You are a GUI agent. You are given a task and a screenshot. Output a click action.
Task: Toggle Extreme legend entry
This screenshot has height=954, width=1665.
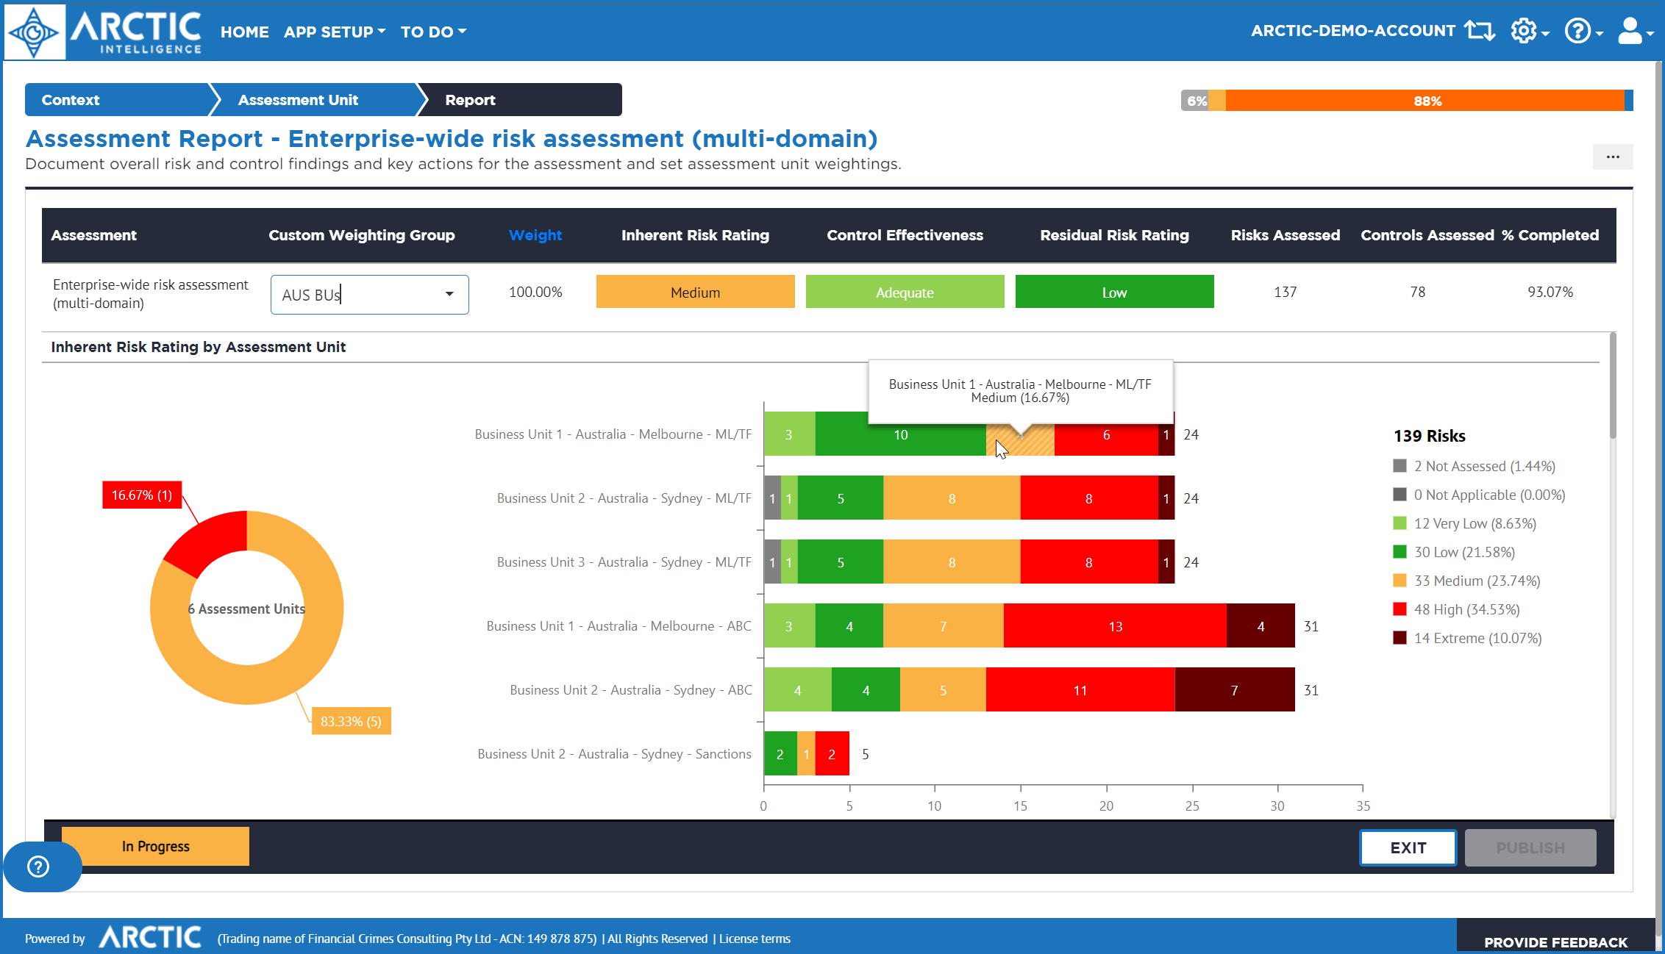point(1467,638)
